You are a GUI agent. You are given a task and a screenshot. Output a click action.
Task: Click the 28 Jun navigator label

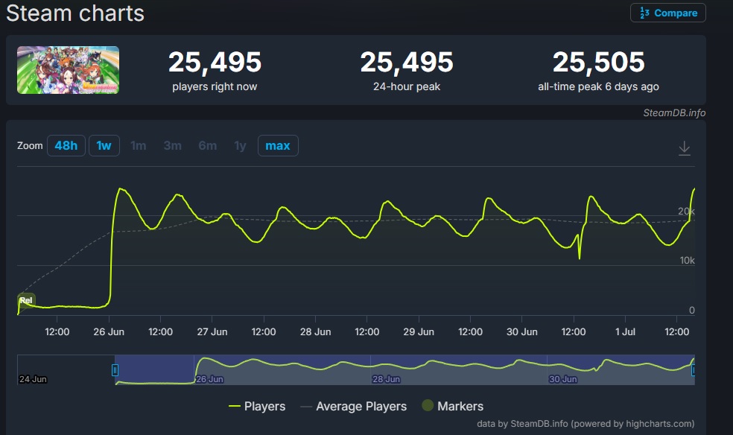click(x=386, y=379)
